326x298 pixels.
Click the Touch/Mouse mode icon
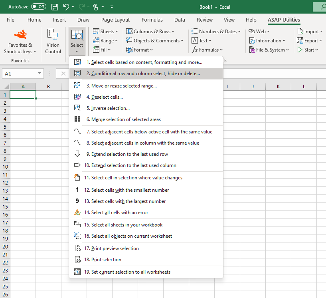95,7
